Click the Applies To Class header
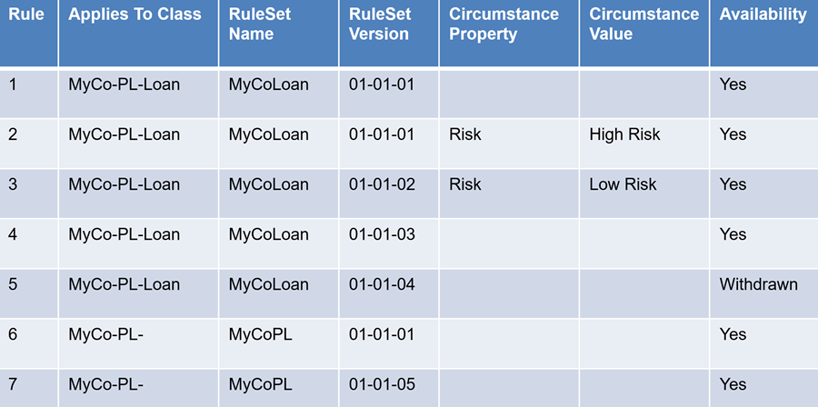Viewport: 818px width, 407px height. tap(135, 15)
